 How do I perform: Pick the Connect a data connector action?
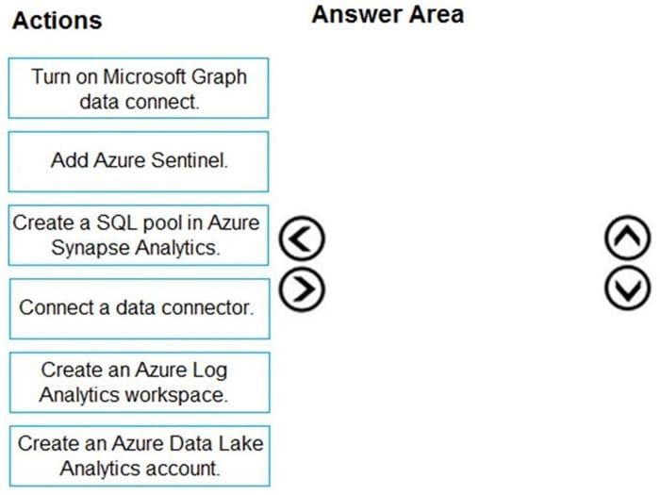140,308
